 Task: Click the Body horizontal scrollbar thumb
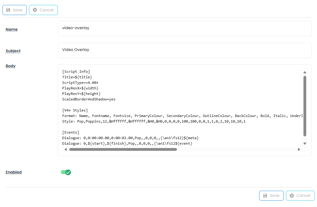[123, 150]
